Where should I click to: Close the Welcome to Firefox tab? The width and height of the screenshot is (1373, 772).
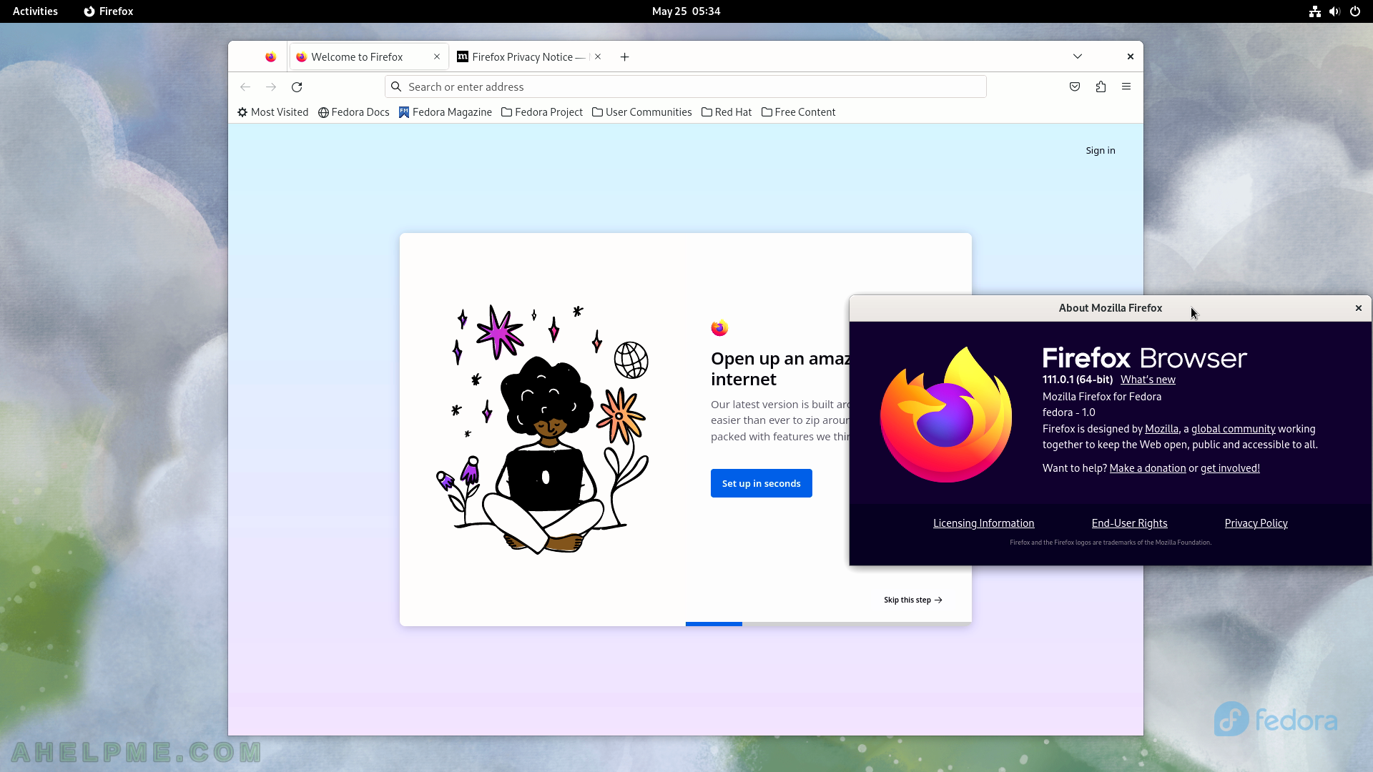(x=437, y=56)
